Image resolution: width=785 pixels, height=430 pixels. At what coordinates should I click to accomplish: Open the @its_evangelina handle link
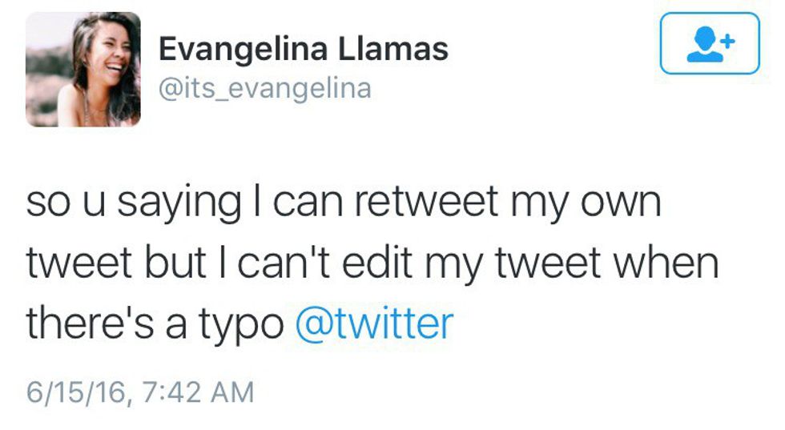click(x=265, y=87)
